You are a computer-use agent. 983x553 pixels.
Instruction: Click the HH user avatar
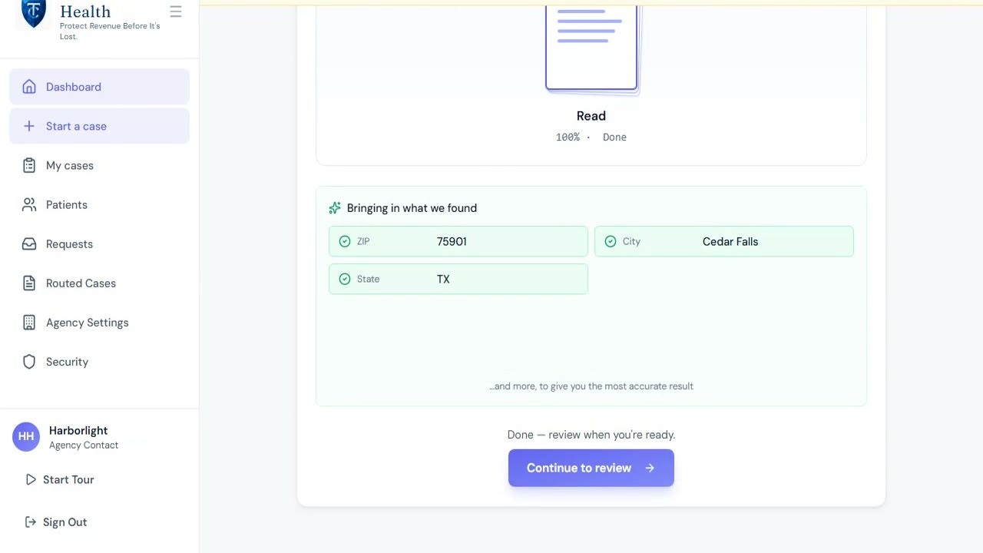coord(26,436)
